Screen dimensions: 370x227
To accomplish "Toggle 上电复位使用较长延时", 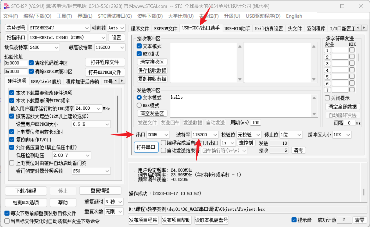I will pyautogui.click(x=12, y=132).
